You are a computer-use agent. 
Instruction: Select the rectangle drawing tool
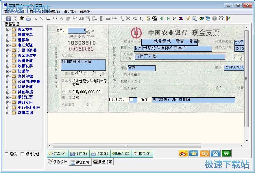click(x=48, y=18)
